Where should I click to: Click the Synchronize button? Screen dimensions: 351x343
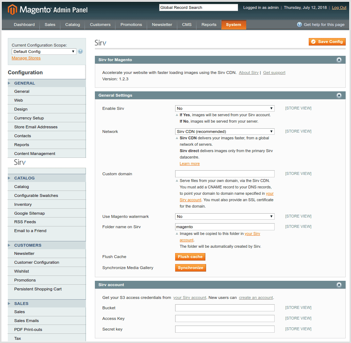coord(190,268)
